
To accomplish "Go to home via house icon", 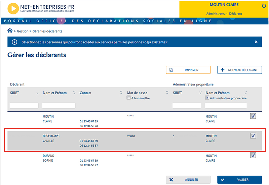I will coord(10,30).
